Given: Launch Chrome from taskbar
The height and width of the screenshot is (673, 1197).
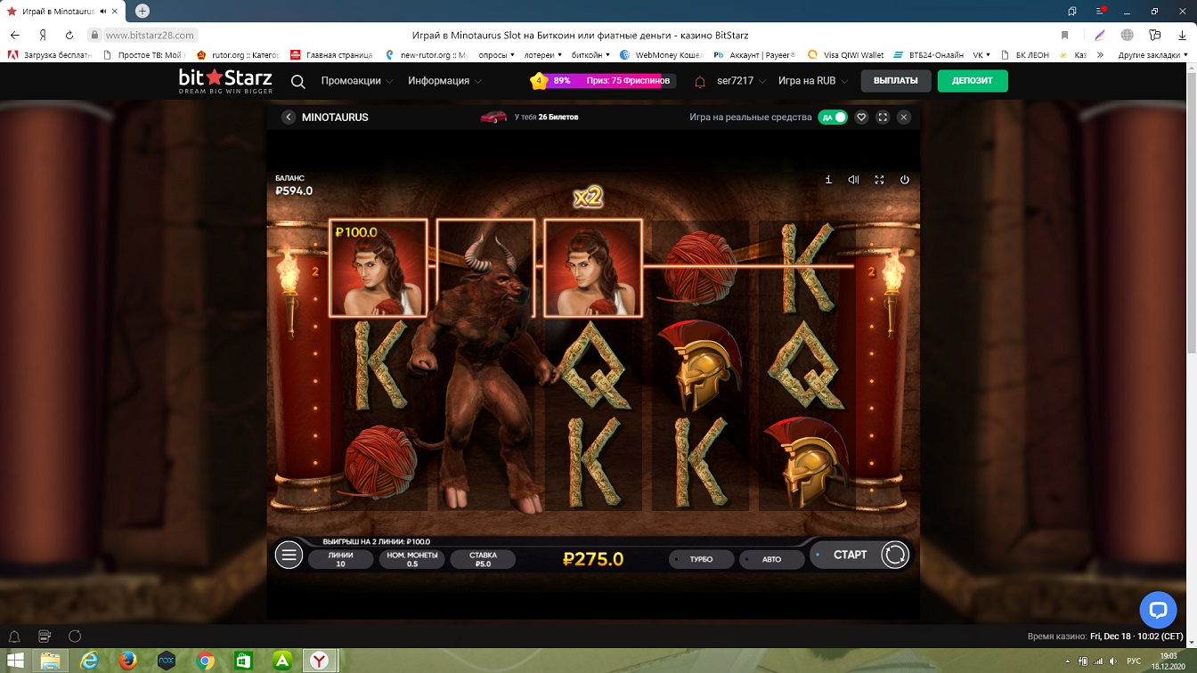Looking at the screenshot, I should click(205, 661).
